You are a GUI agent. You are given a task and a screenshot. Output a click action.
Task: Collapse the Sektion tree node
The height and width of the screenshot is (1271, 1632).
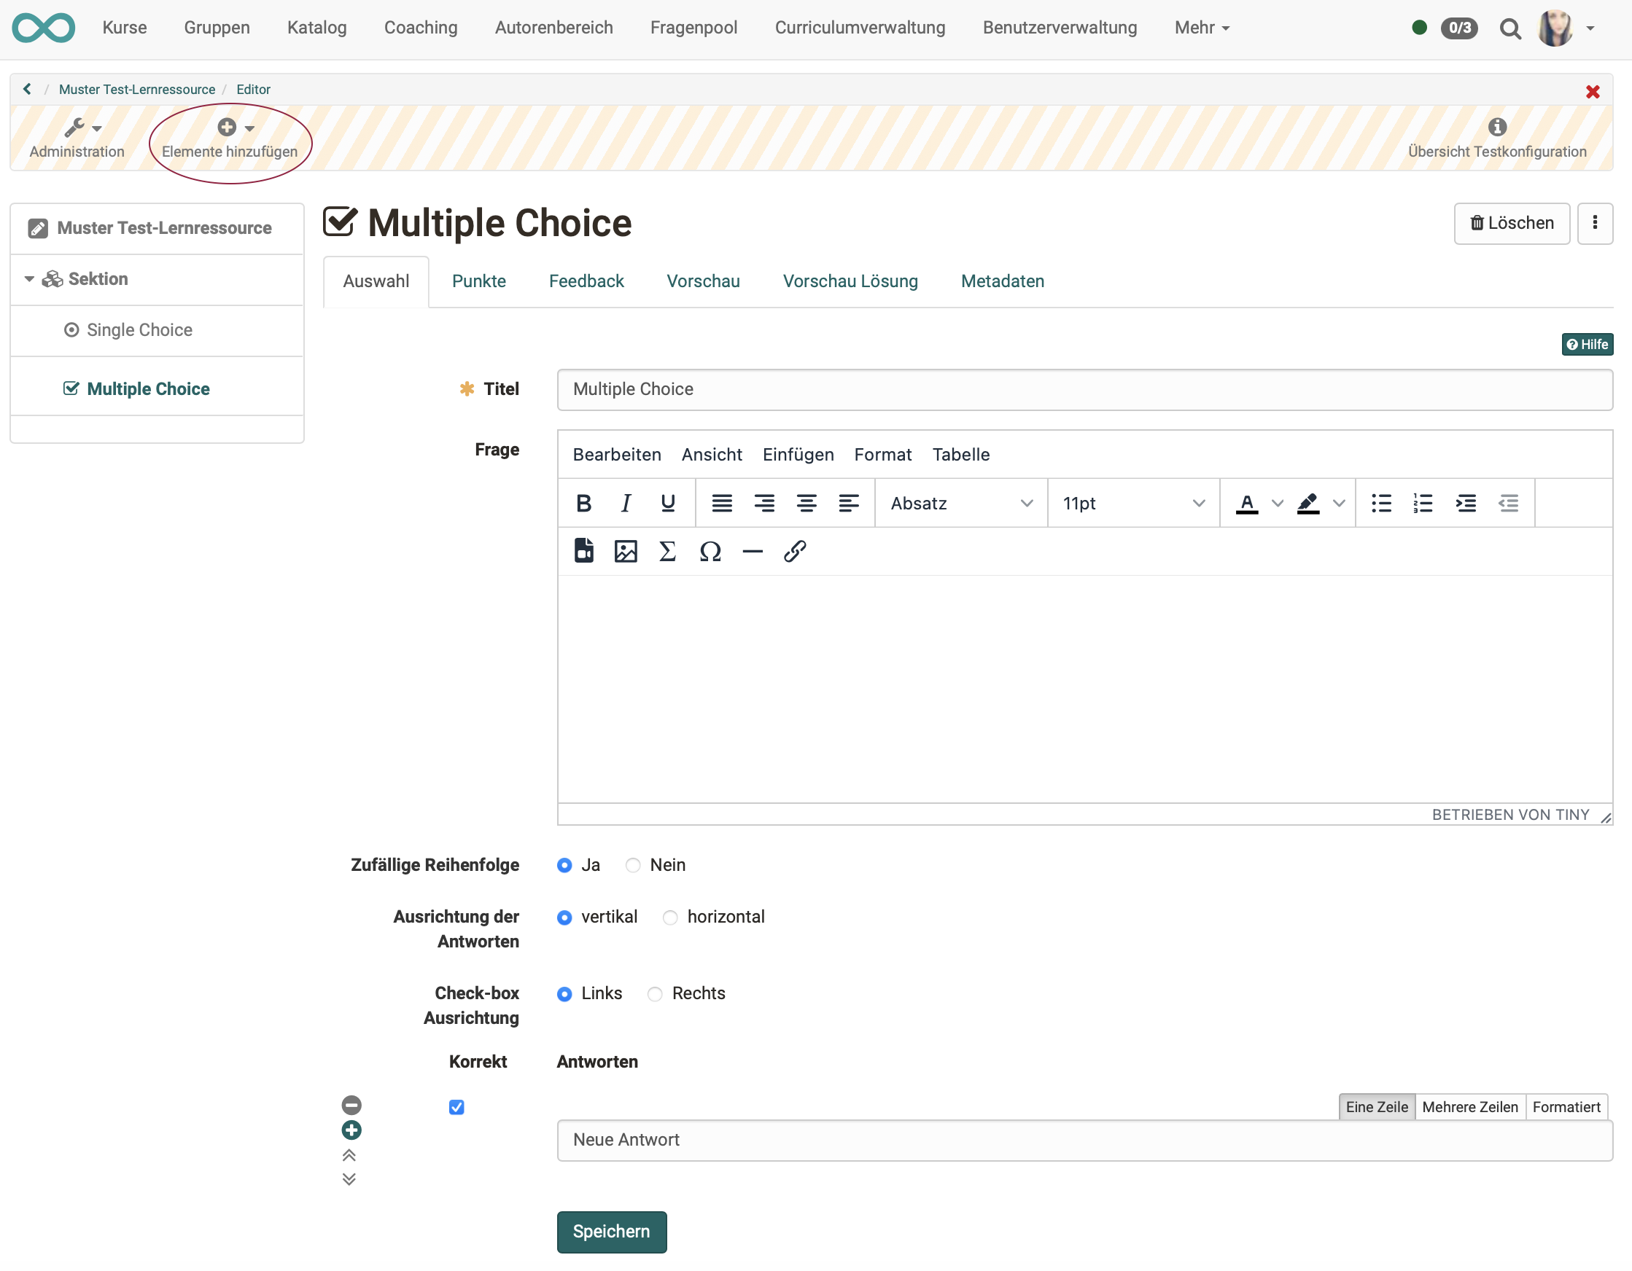pos(29,279)
